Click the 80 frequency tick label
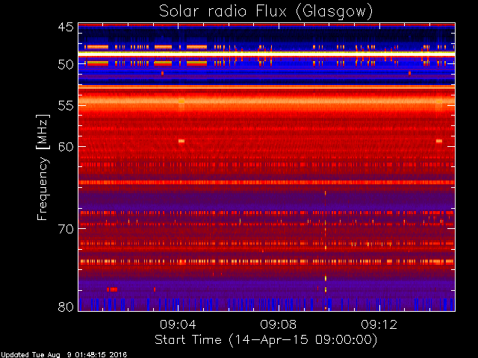The width and height of the screenshot is (478, 358). (66, 307)
